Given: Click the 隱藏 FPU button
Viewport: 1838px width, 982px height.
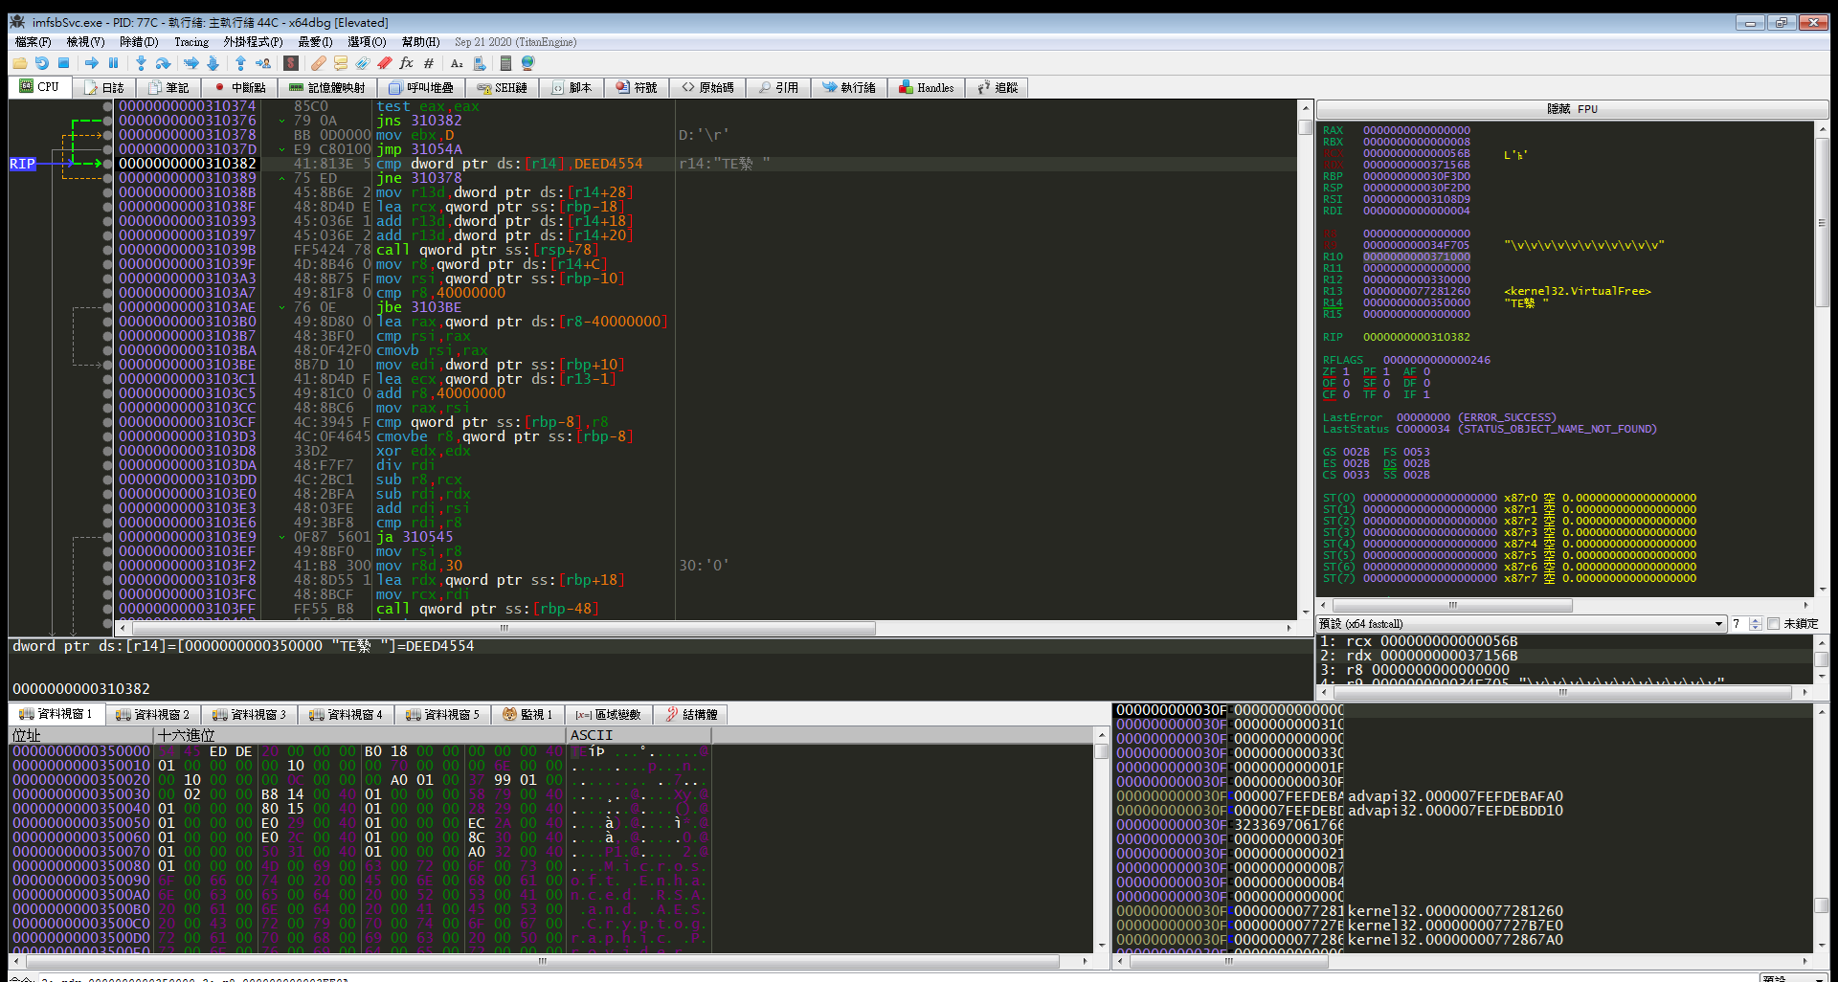Looking at the screenshot, I should (1572, 109).
